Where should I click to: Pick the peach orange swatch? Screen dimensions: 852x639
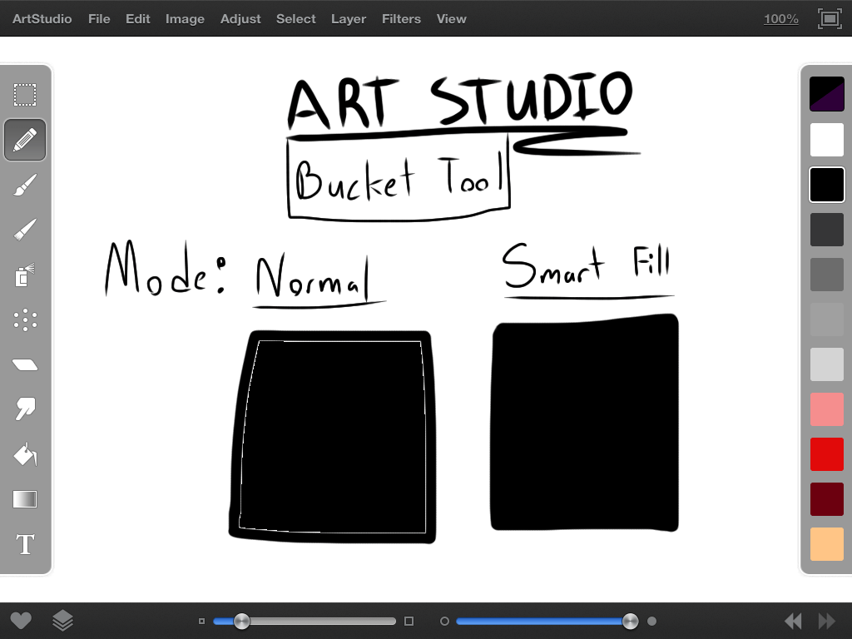pyautogui.click(x=826, y=544)
